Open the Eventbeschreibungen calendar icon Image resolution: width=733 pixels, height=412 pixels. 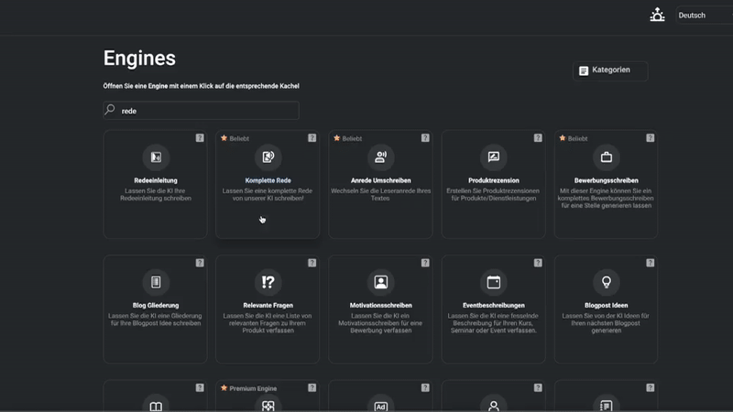pyautogui.click(x=494, y=282)
